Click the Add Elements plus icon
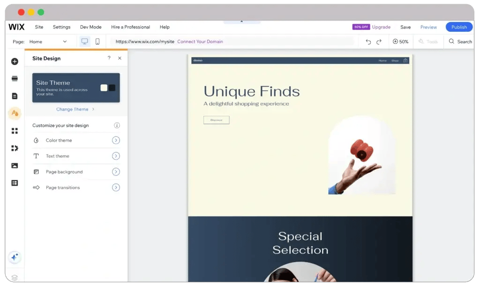The image size is (480, 288). tap(15, 61)
